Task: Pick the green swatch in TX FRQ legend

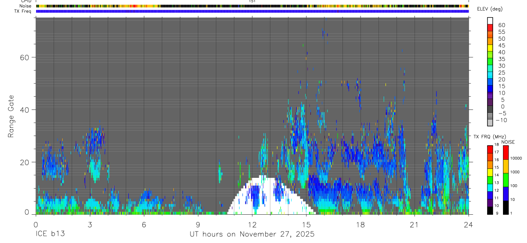Action: 490,180
